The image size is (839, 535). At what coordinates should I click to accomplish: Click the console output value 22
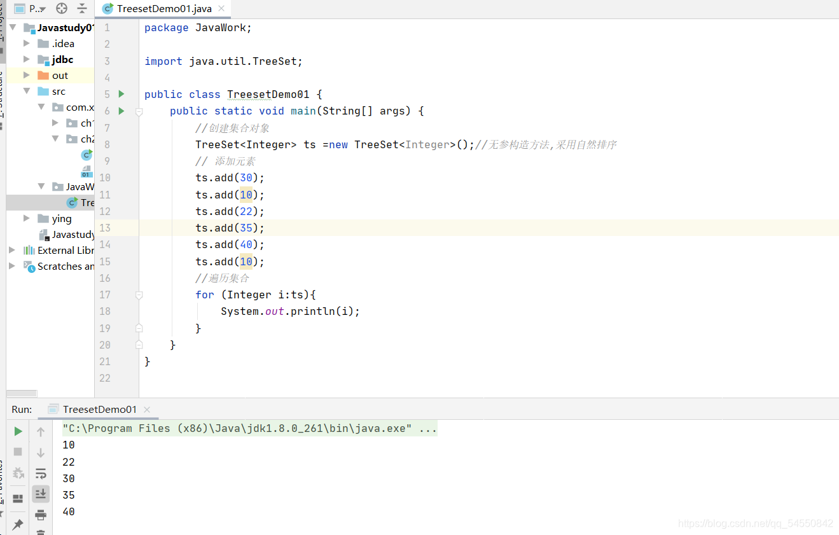[x=69, y=462]
